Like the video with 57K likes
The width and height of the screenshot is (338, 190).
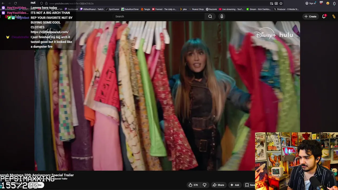pyautogui.click(x=193, y=185)
